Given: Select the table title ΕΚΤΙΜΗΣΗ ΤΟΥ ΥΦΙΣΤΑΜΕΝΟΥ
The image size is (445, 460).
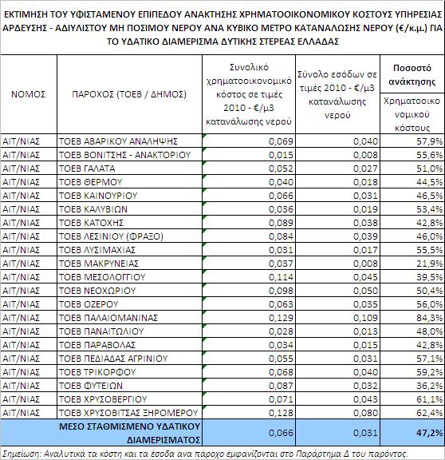Looking at the screenshot, I should pos(222,28).
